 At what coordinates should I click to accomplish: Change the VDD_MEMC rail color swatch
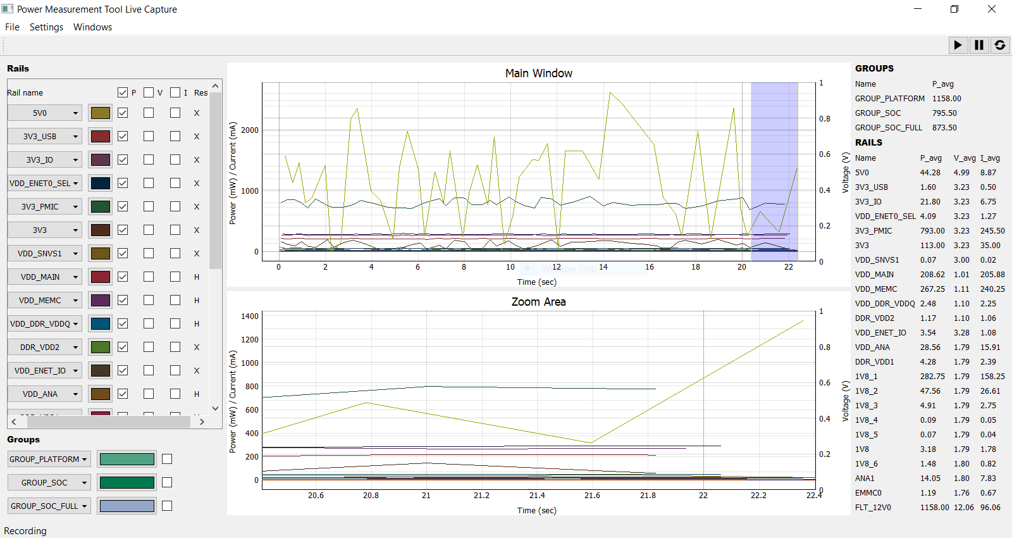(x=101, y=300)
